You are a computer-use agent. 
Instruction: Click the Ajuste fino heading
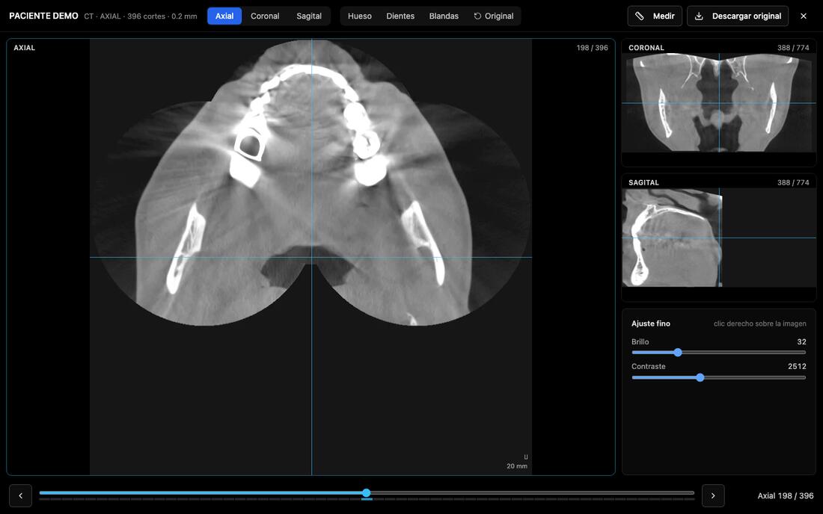[650, 323]
